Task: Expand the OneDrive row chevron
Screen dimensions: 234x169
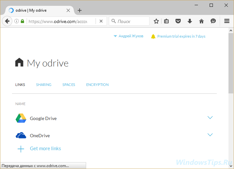Action: coord(210,135)
